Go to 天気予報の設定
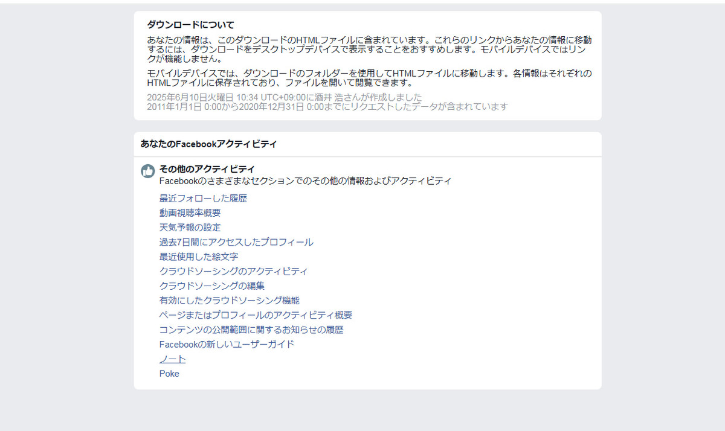 (x=190, y=227)
